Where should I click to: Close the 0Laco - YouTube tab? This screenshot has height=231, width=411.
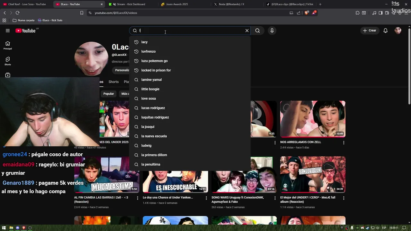tap(102, 4)
